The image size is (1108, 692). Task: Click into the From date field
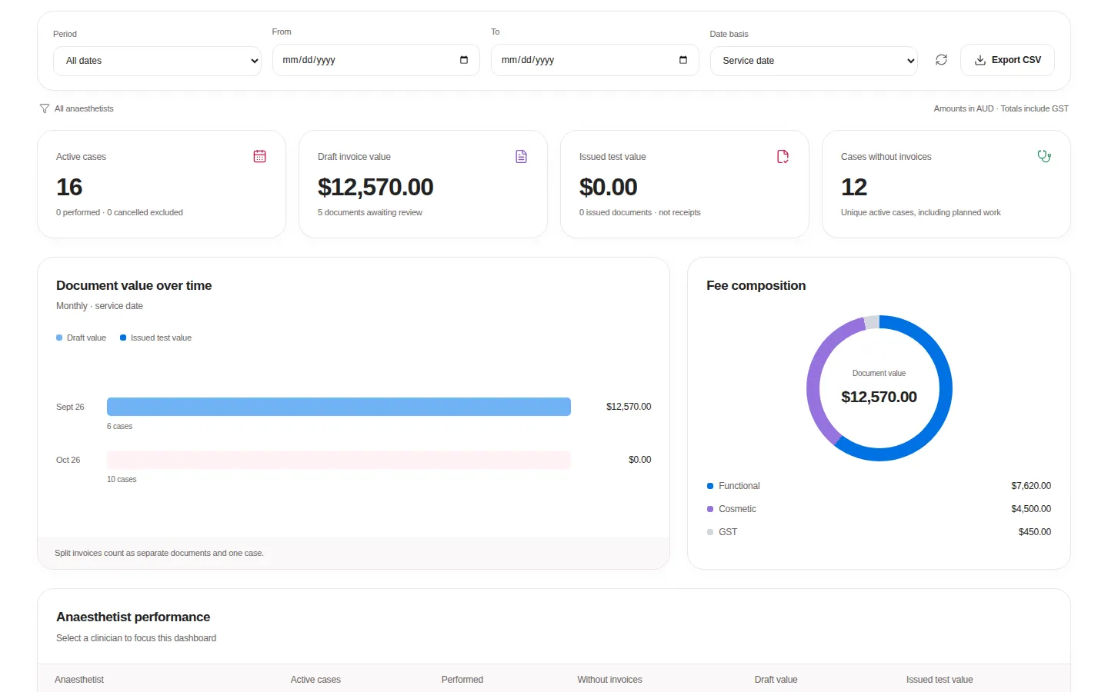[376, 60]
